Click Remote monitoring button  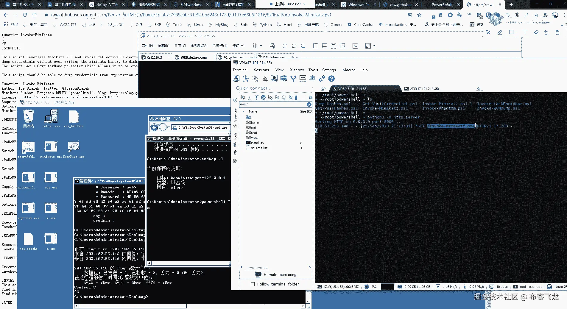click(276, 274)
